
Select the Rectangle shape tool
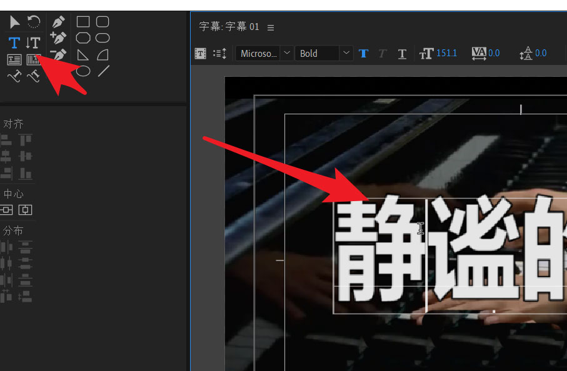82,21
